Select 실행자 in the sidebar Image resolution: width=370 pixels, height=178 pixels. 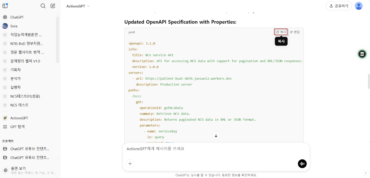pyautogui.click(x=16, y=87)
